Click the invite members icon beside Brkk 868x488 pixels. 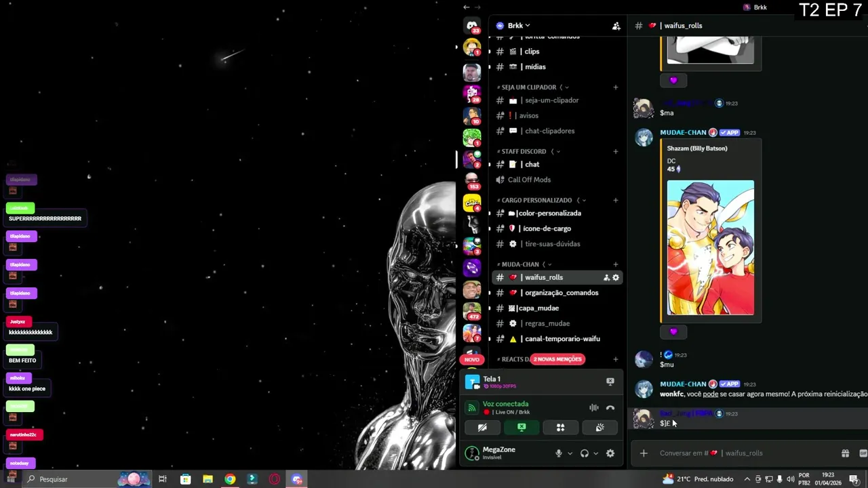(616, 26)
